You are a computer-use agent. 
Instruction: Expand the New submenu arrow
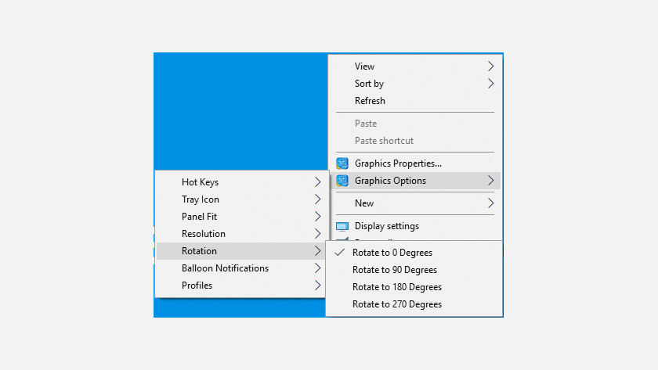pos(491,203)
